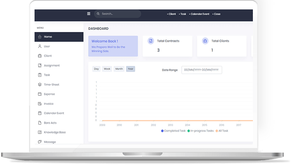This screenshot has height=165, width=294.
Task: Toggle All Task legend series
Action: pyautogui.click(x=223, y=131)
